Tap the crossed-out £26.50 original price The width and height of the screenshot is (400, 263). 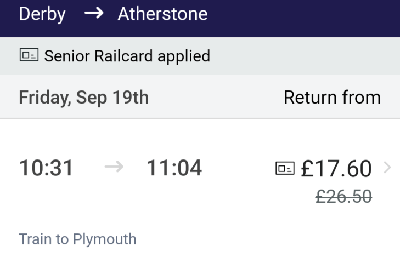pos(343,196)
